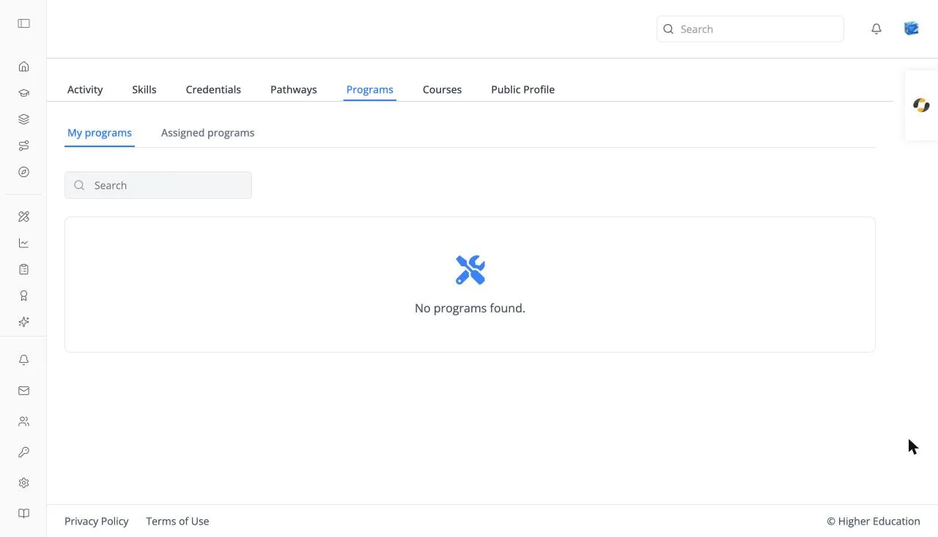Open the Home icon in sidebar
Viewport: 938px width, 537px height.
23,67
